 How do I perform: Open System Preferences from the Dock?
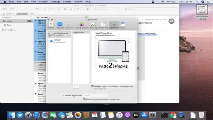(x=152, y=115)
